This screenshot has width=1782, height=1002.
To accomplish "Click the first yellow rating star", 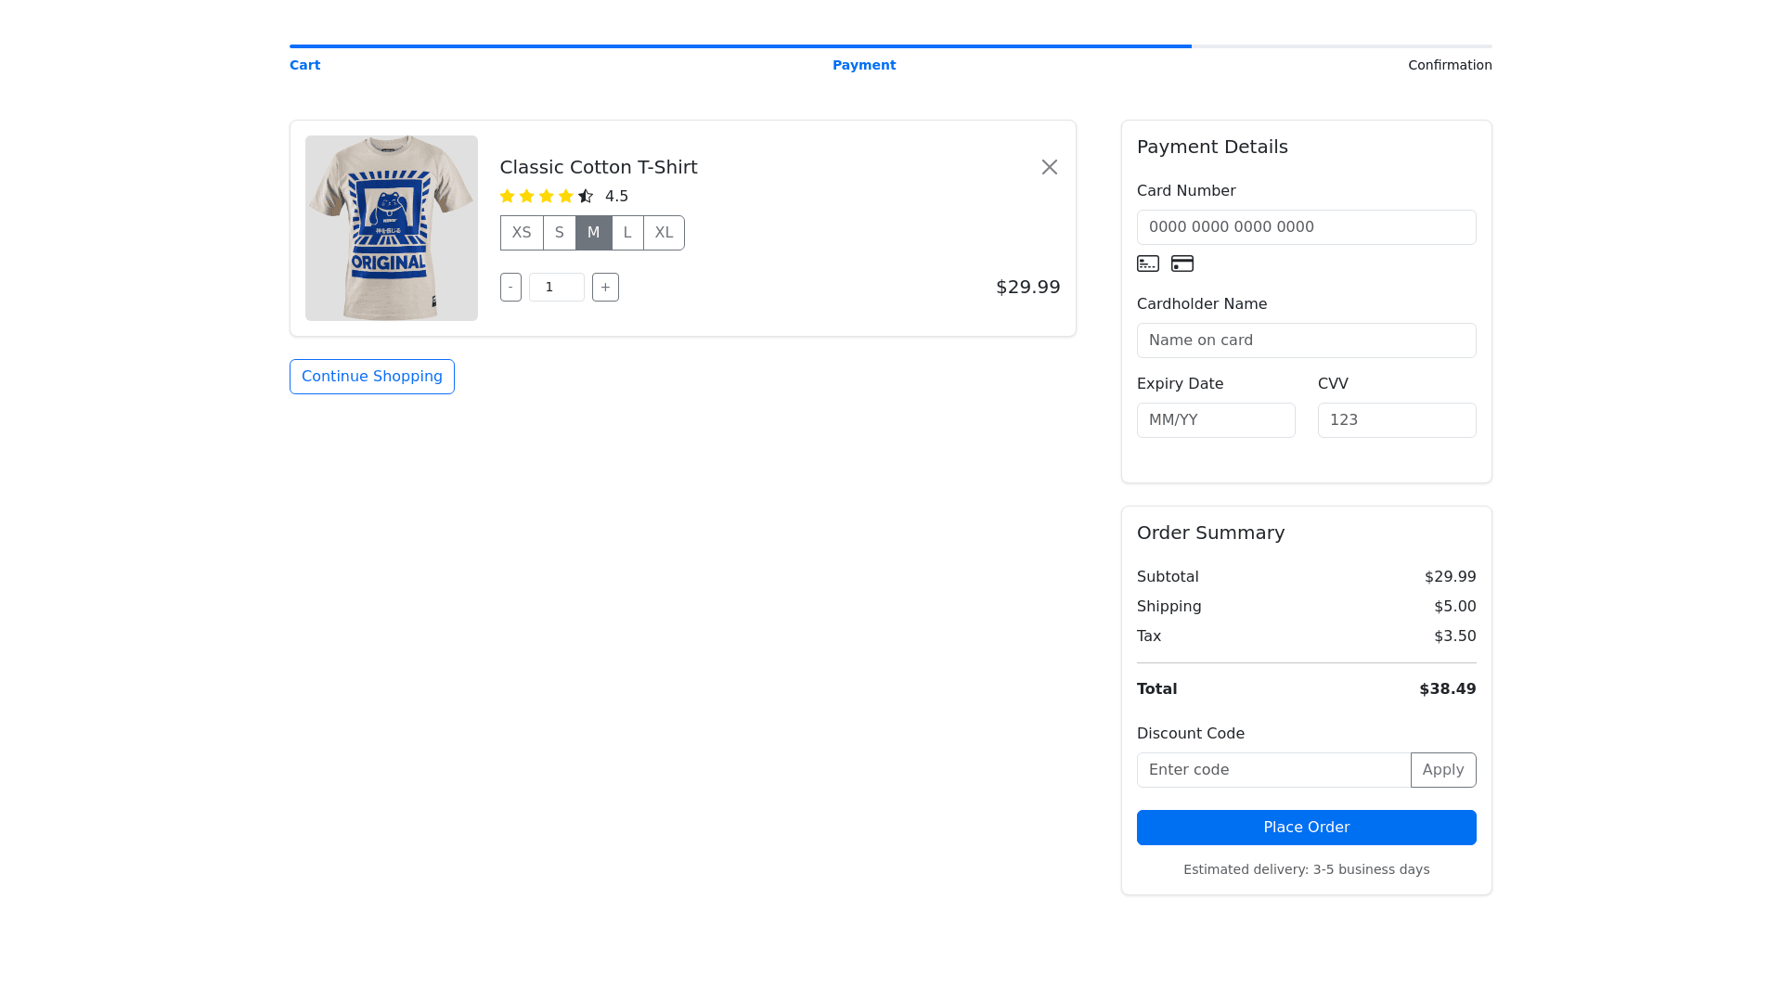I will (507, 196).
